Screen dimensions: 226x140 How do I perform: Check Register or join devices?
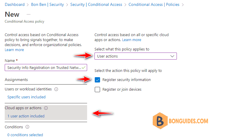[x=97, y=90]
